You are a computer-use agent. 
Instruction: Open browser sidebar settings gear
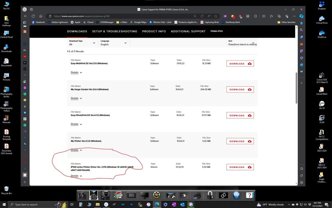[x=301, y=182]
